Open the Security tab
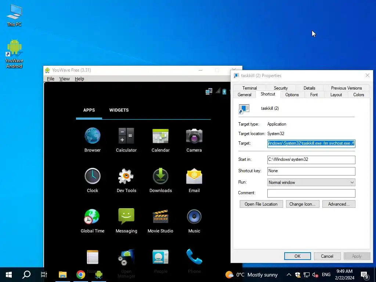 click(x=281, y=88)
